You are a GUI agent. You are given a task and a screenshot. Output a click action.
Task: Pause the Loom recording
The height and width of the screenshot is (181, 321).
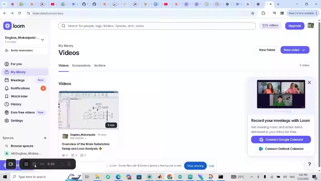click(x=34, y=164)
